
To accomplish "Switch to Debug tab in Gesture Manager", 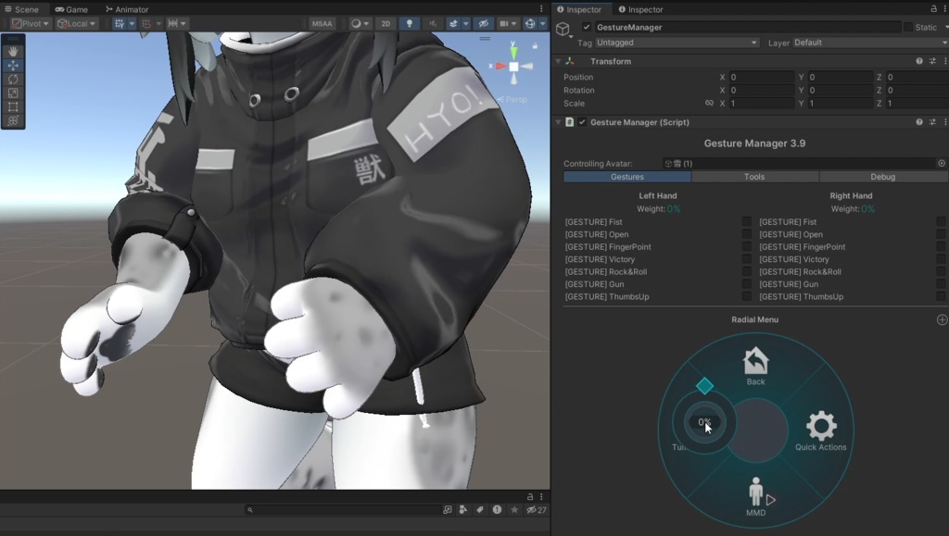I will pos(882,177).
